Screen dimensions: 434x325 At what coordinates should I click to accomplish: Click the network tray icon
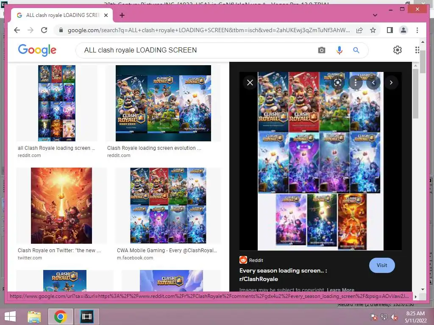pyautogui.click(x=384, y=317)
